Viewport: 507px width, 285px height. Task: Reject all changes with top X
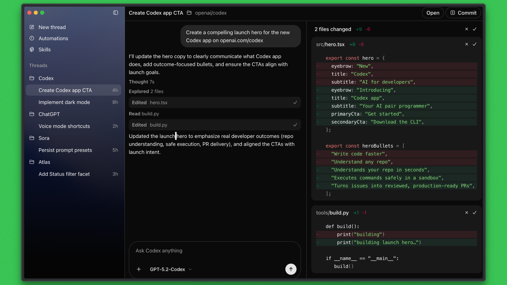467,29
